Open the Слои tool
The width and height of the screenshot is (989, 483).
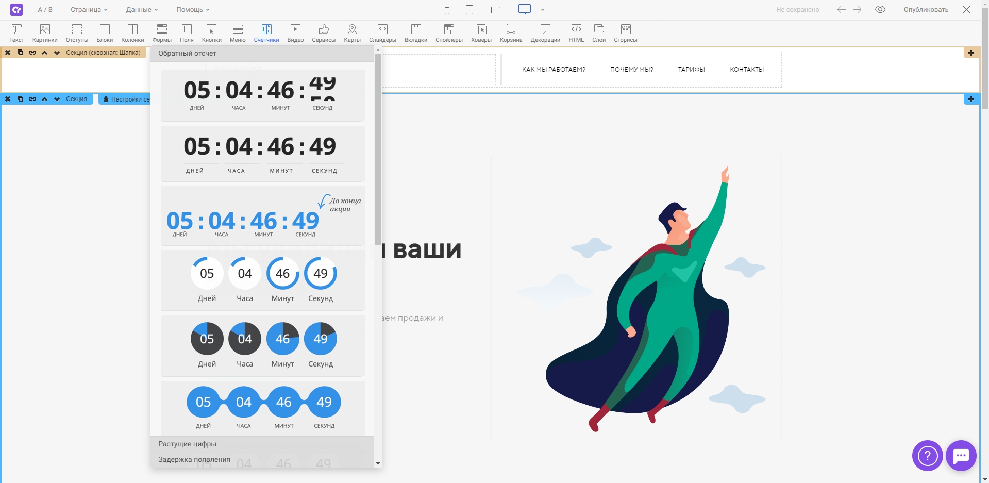(x=599, y=33)
